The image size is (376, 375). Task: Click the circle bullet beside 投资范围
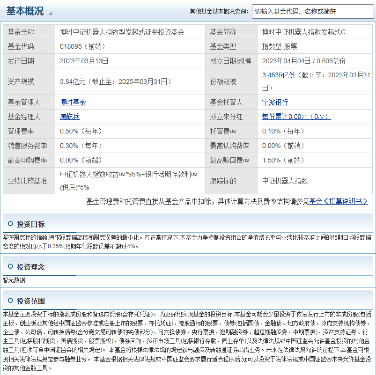pos(10,301)
